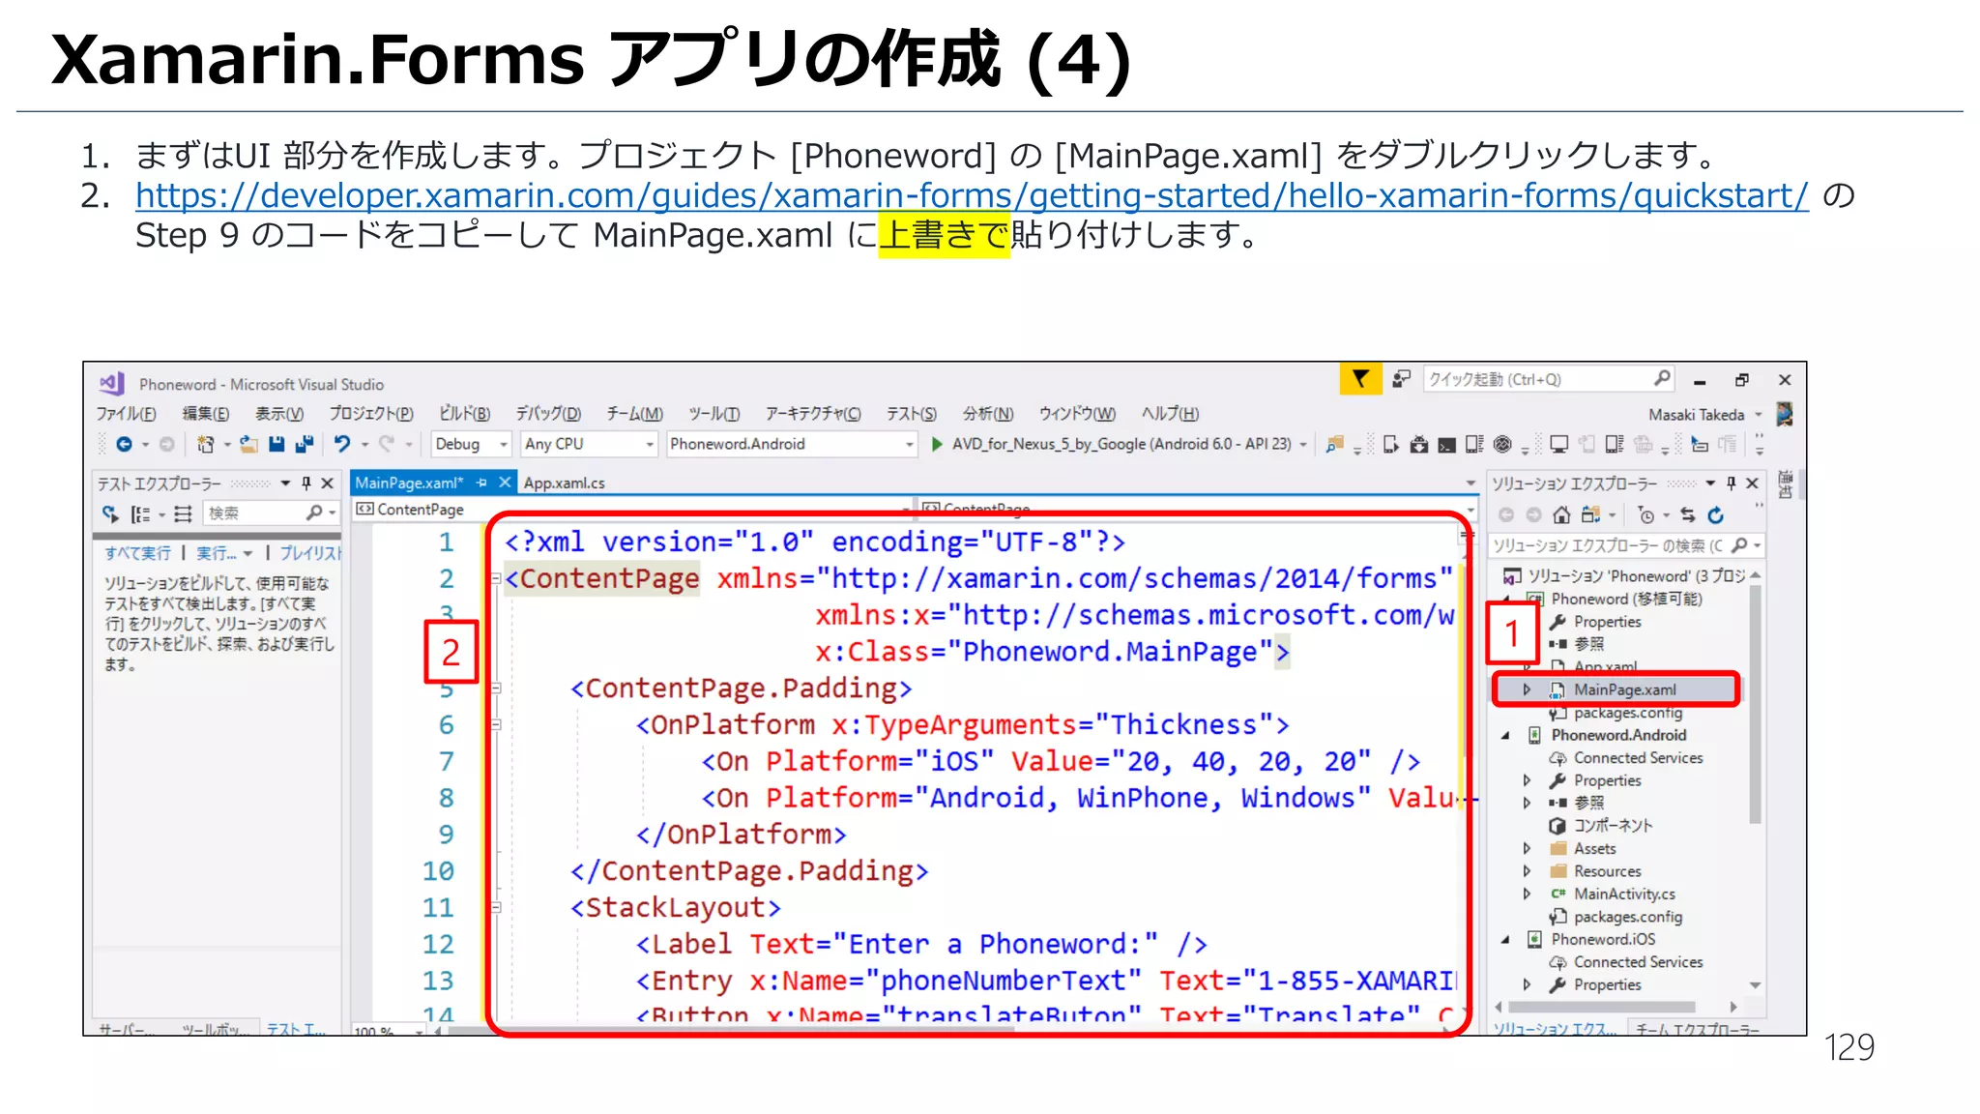
Task: Click Run Tests After Build icon
Action: click(110, 513)
